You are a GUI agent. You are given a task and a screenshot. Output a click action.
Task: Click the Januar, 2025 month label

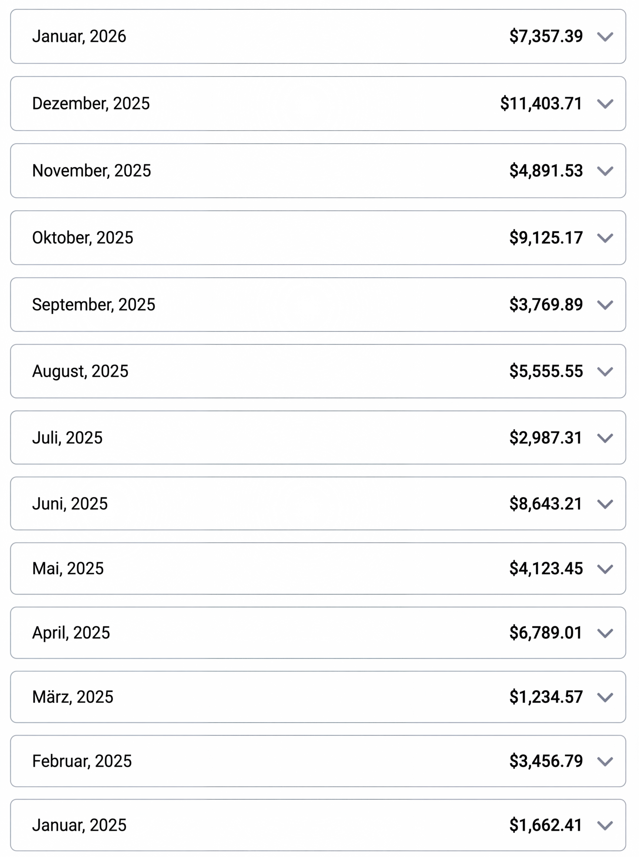pyautogui.click(x=79, y=825)
